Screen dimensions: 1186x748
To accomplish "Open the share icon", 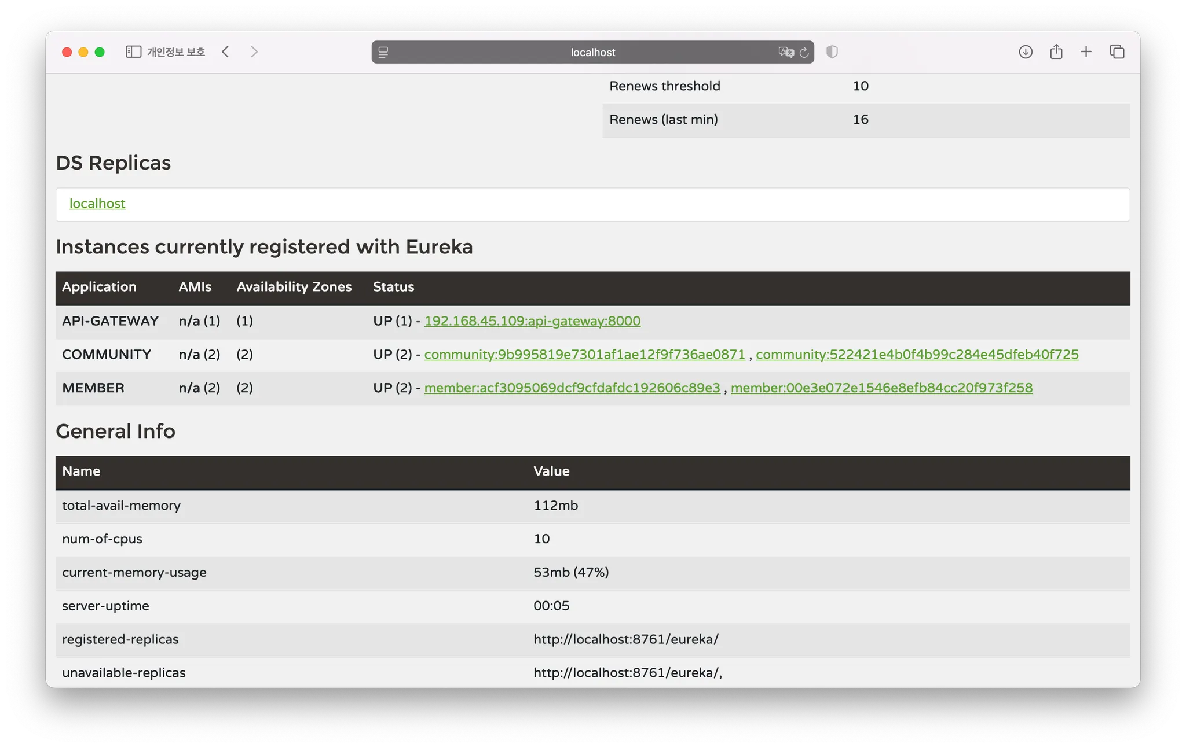I will 1056,52.
